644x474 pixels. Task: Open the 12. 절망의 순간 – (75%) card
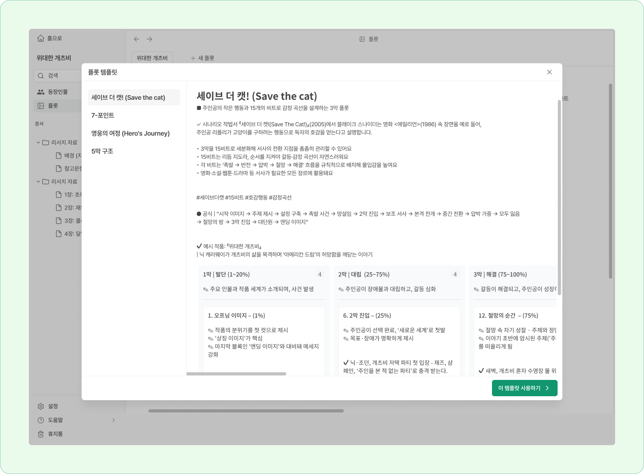click(x=515, y=341)
